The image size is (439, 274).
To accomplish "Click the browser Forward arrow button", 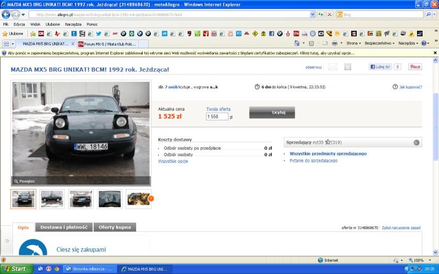I will pos(15,14).
